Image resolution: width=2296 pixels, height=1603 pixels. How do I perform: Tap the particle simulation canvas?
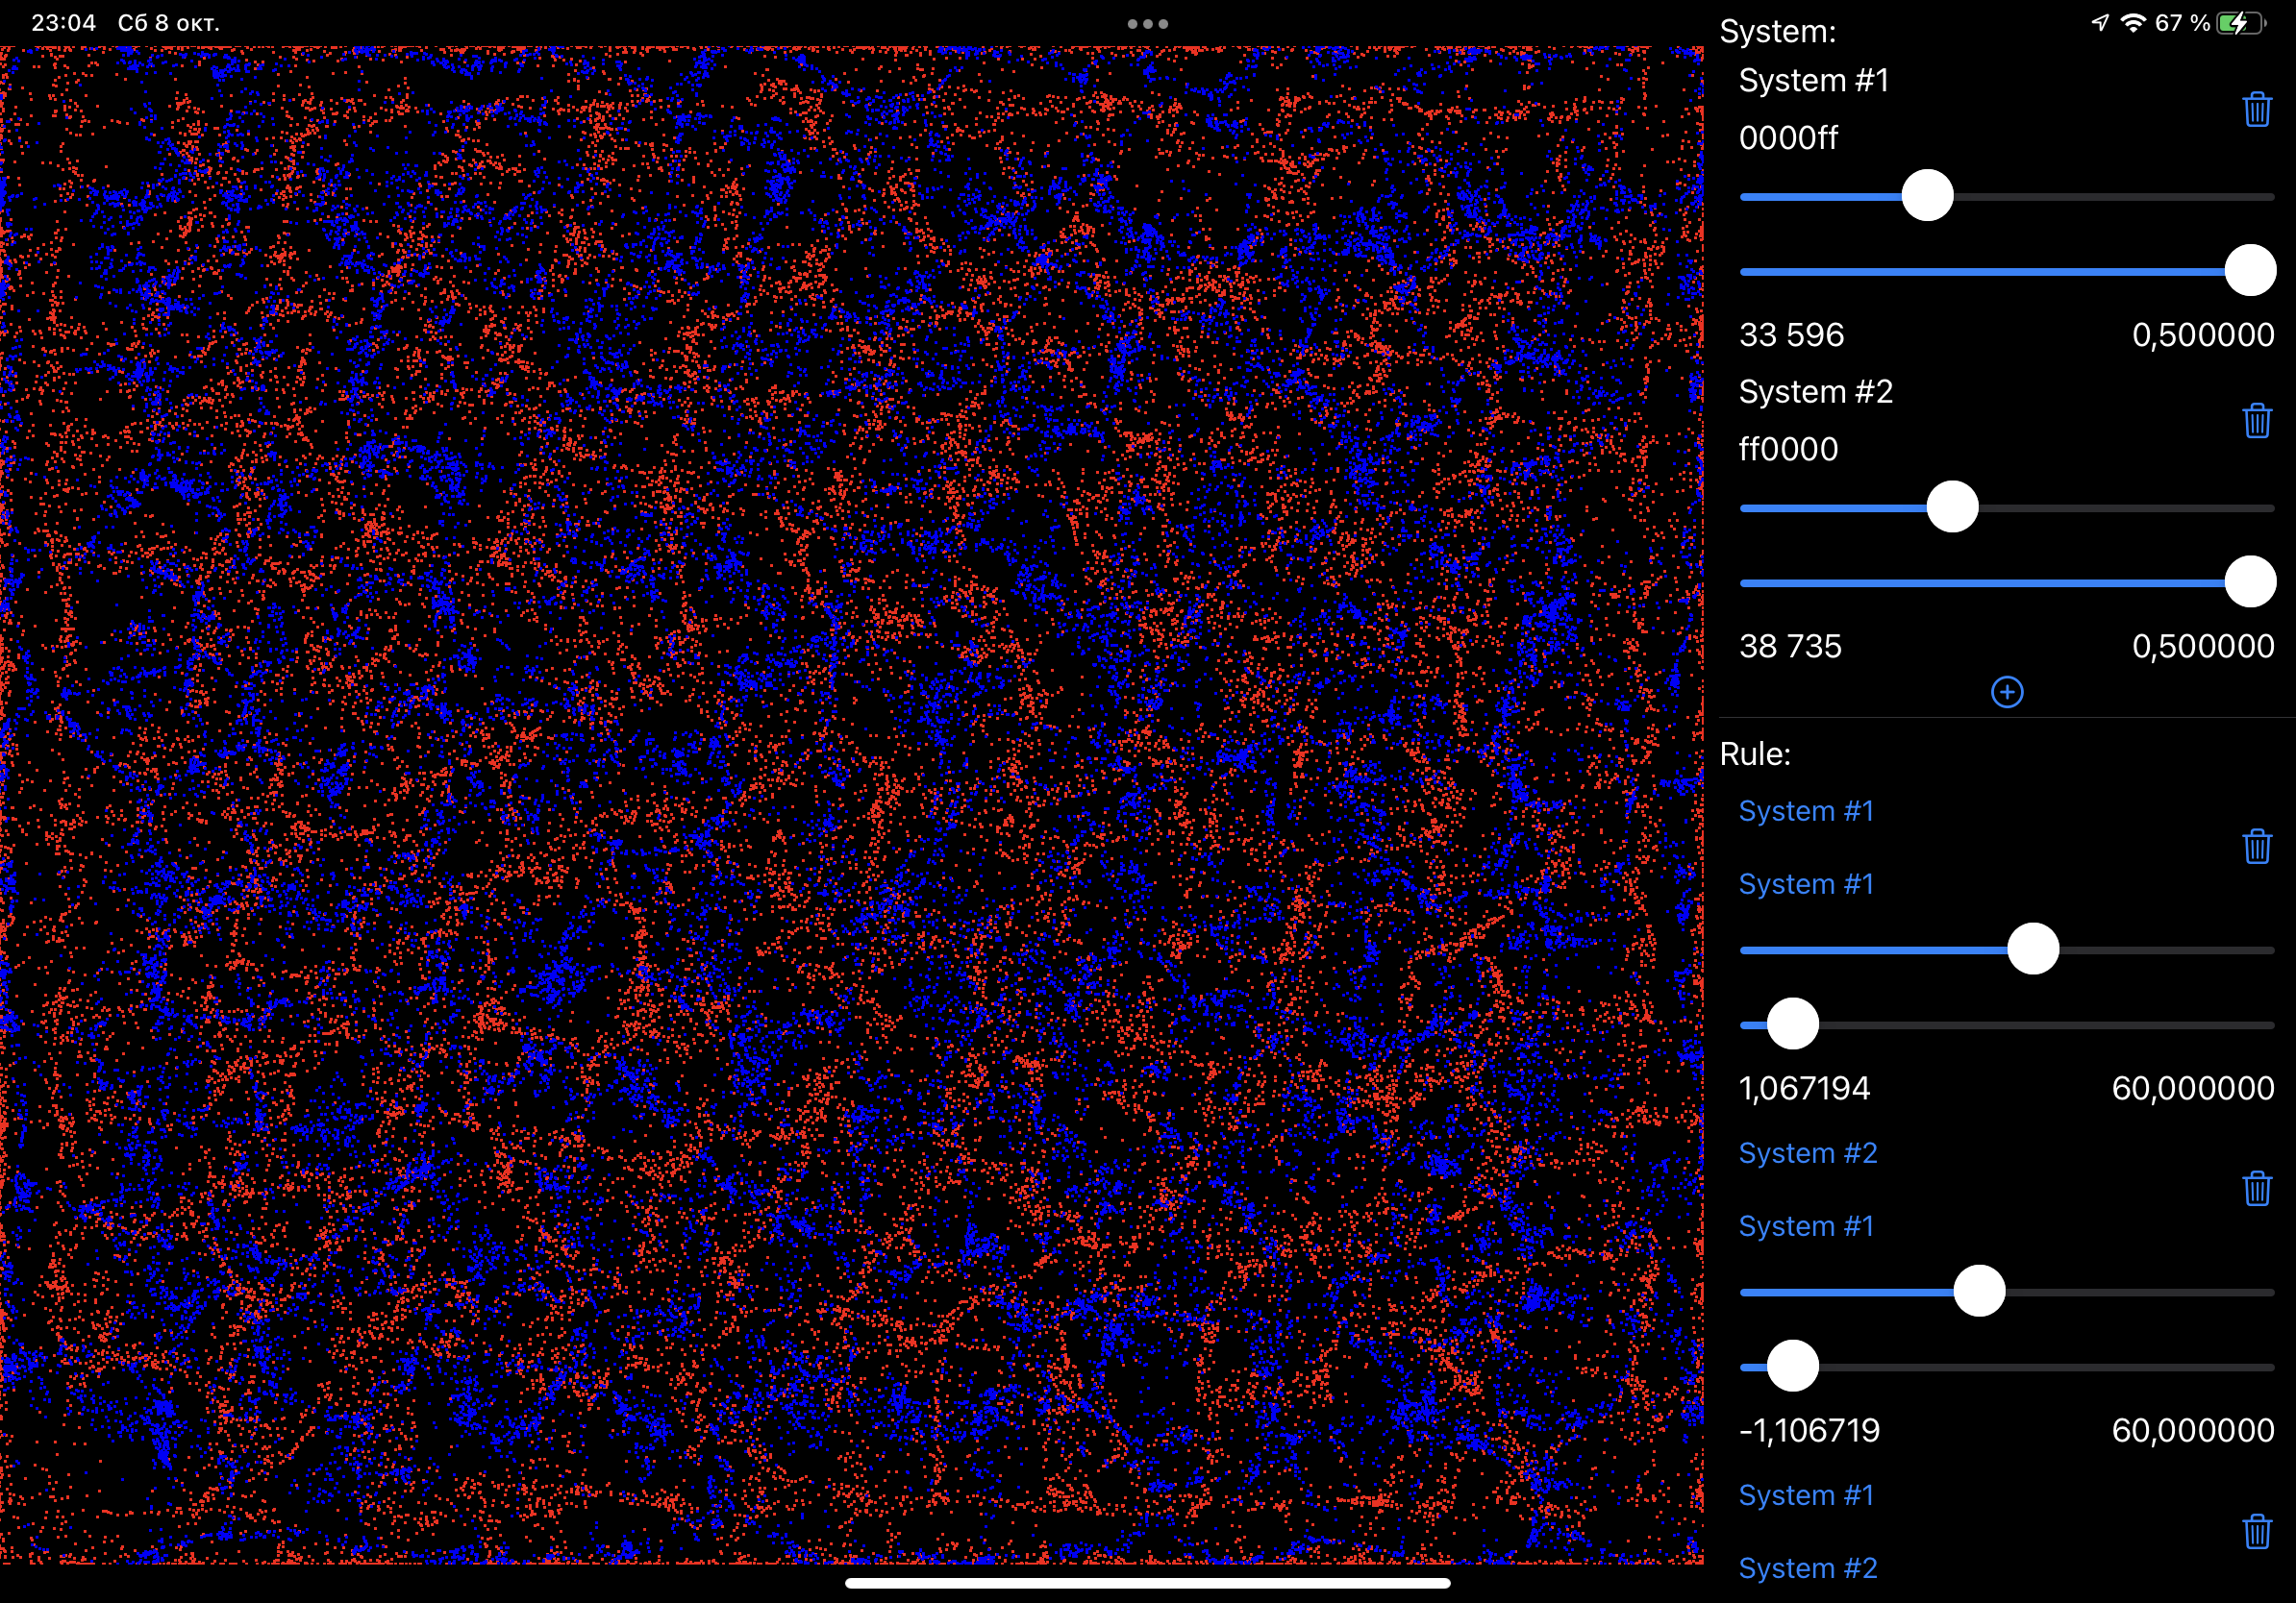pos(852,804)
